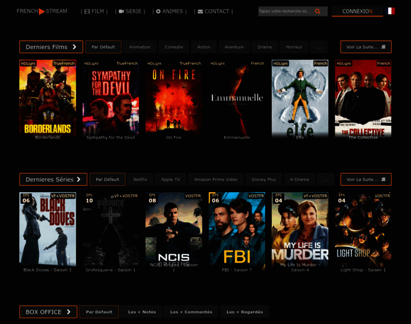Select the Les + Regardés tab
411x324 pixels.
(x=244, y=312)
